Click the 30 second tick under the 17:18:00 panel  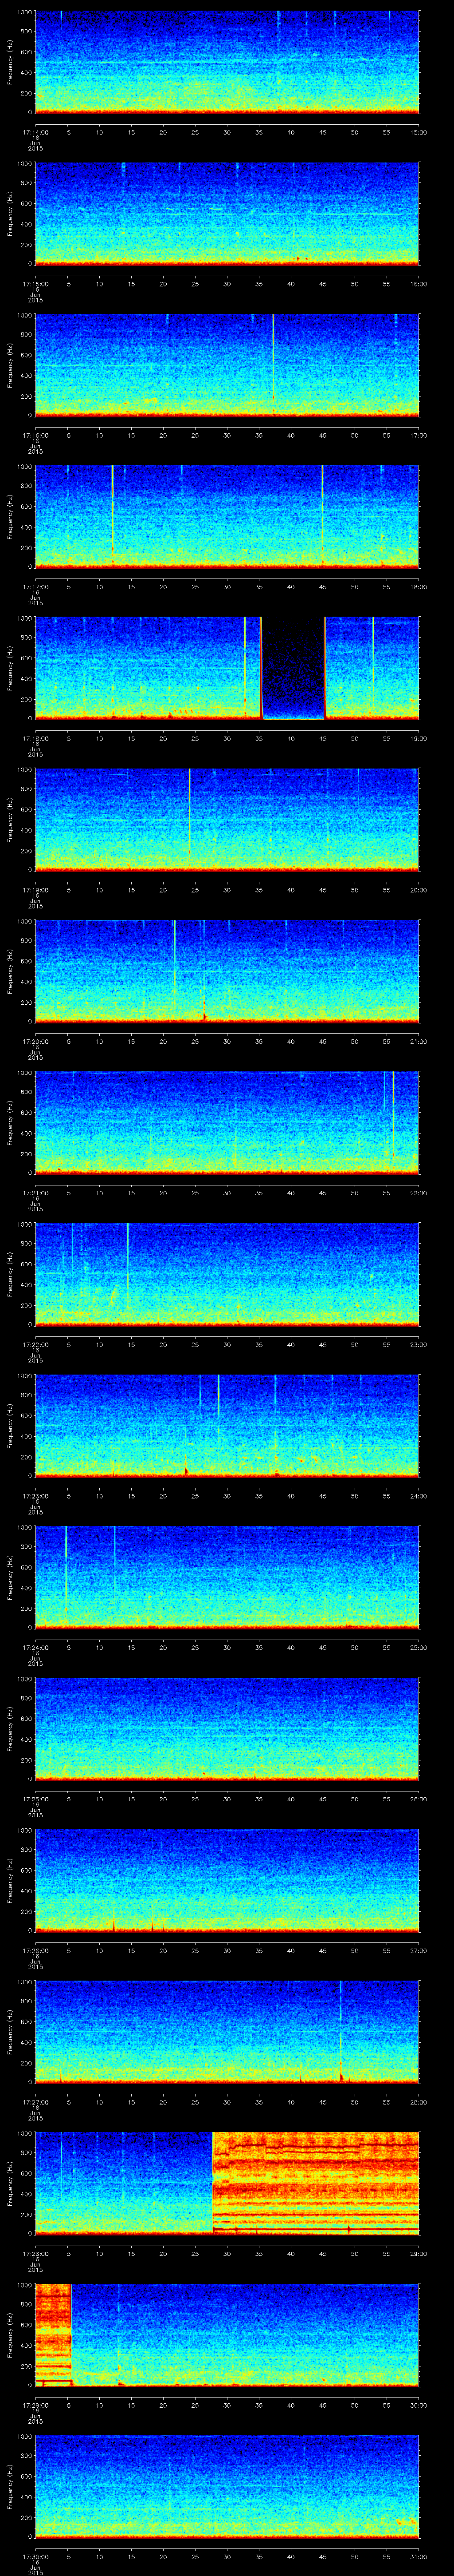227,739
